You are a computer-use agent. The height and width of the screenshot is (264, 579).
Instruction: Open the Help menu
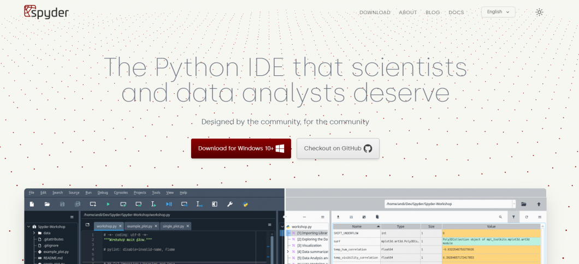click(x=184, y=193)
